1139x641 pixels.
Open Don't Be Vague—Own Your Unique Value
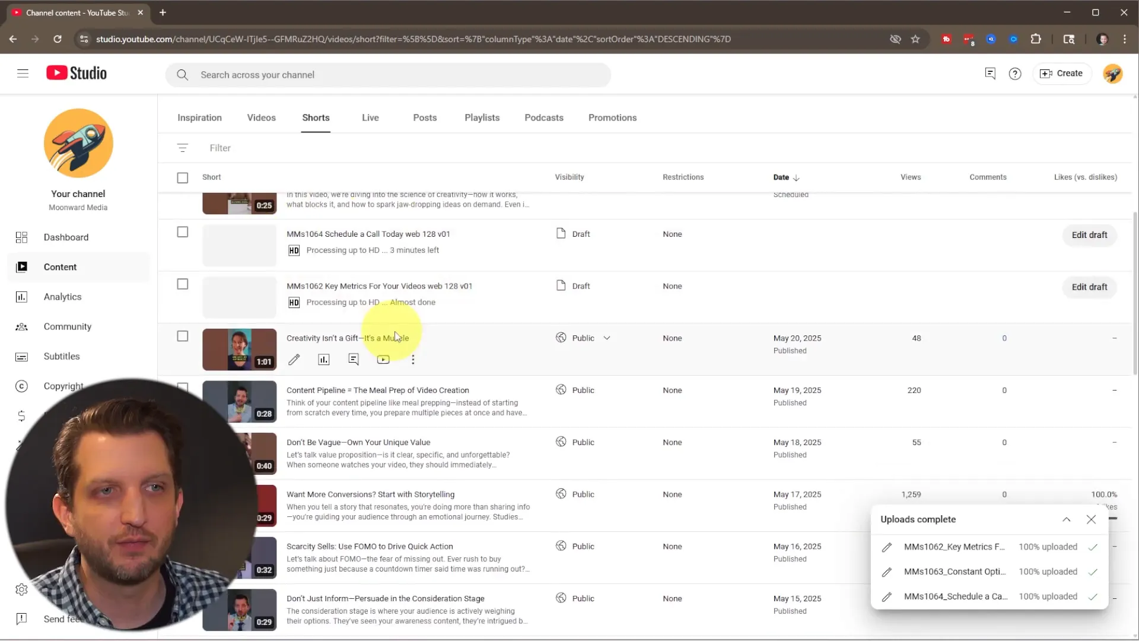358,443
